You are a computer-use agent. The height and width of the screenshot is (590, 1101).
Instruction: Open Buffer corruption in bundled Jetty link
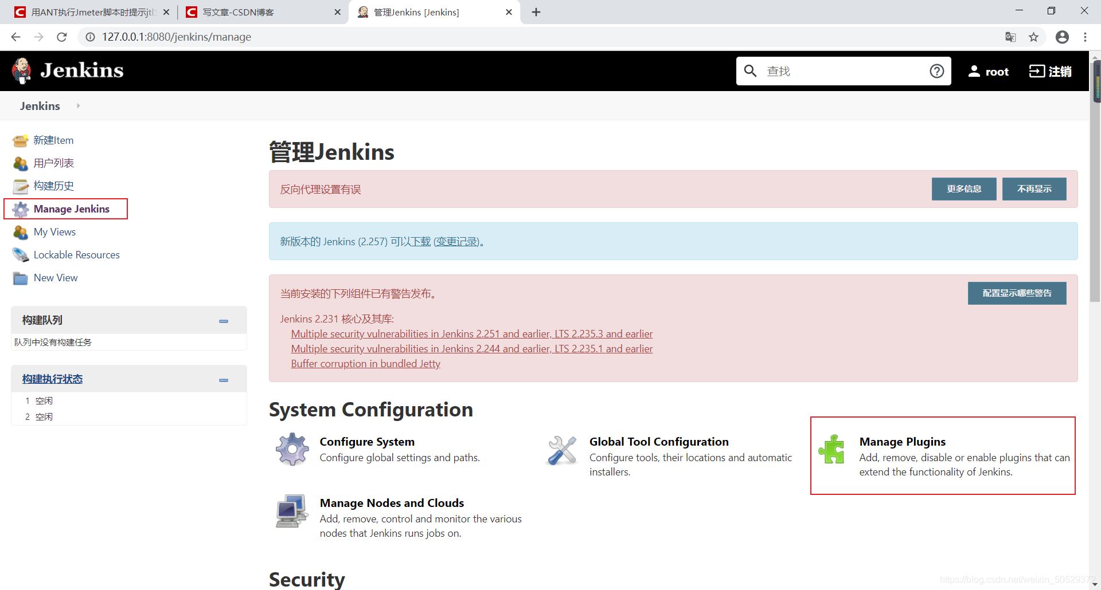(366, 364)
